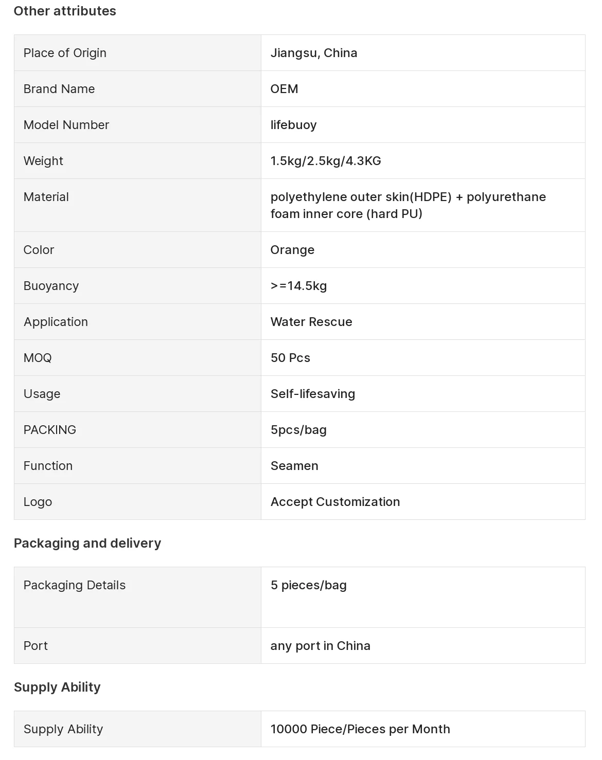Select the "10000 Piece/Pieces per Month" value
The width and height of the screenshot is (602, 760).
click(x=360, y=729)
